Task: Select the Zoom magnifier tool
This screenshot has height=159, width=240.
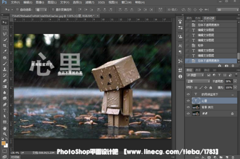Action: click(x=5, y=134)
